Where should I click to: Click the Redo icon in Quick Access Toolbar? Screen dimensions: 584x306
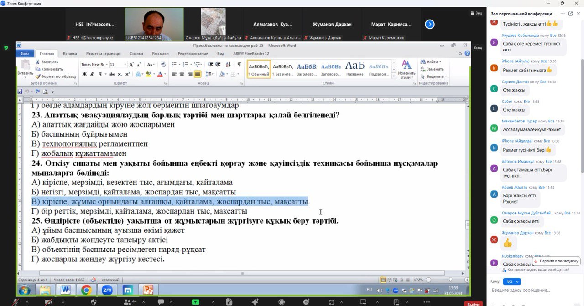tap(38, 92)
